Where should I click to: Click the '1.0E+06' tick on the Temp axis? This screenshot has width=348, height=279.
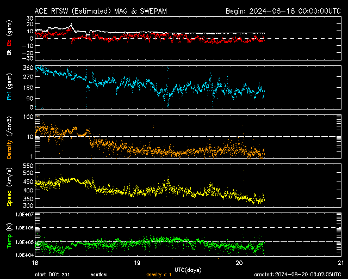click(x=24, y=228)
